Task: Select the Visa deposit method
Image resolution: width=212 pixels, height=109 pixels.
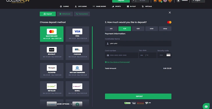Action: 77,34
